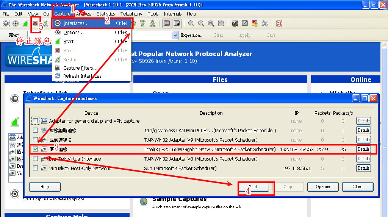
Task: Select Capture Filters... menu entry
Action: pos(80,68)
